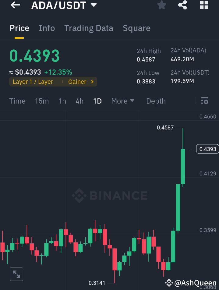Expand the Gainer tag chevron
219x290 pixels.
tap(92, 82)
